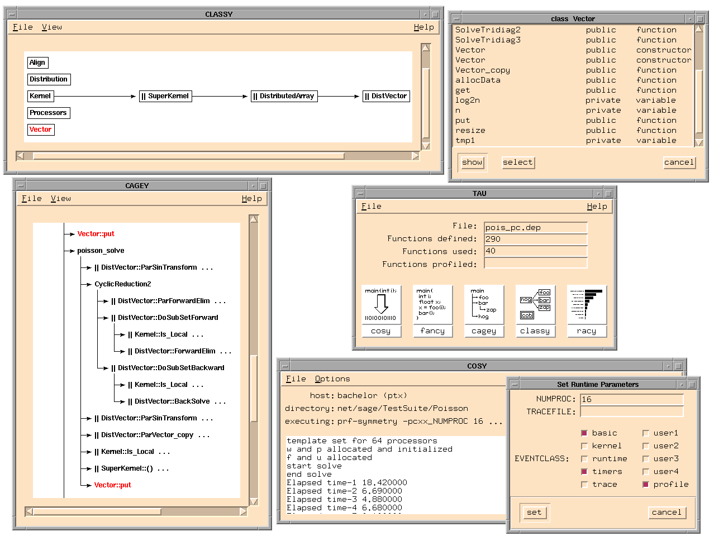This screenshot has height=541, width=714.
Task: Select poisson_solve tree node
Action: click(x=101, y=251)
